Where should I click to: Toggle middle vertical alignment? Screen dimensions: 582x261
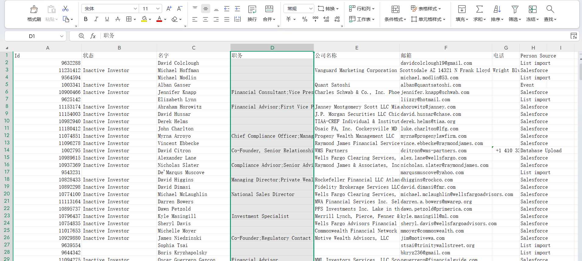point(206,9)
